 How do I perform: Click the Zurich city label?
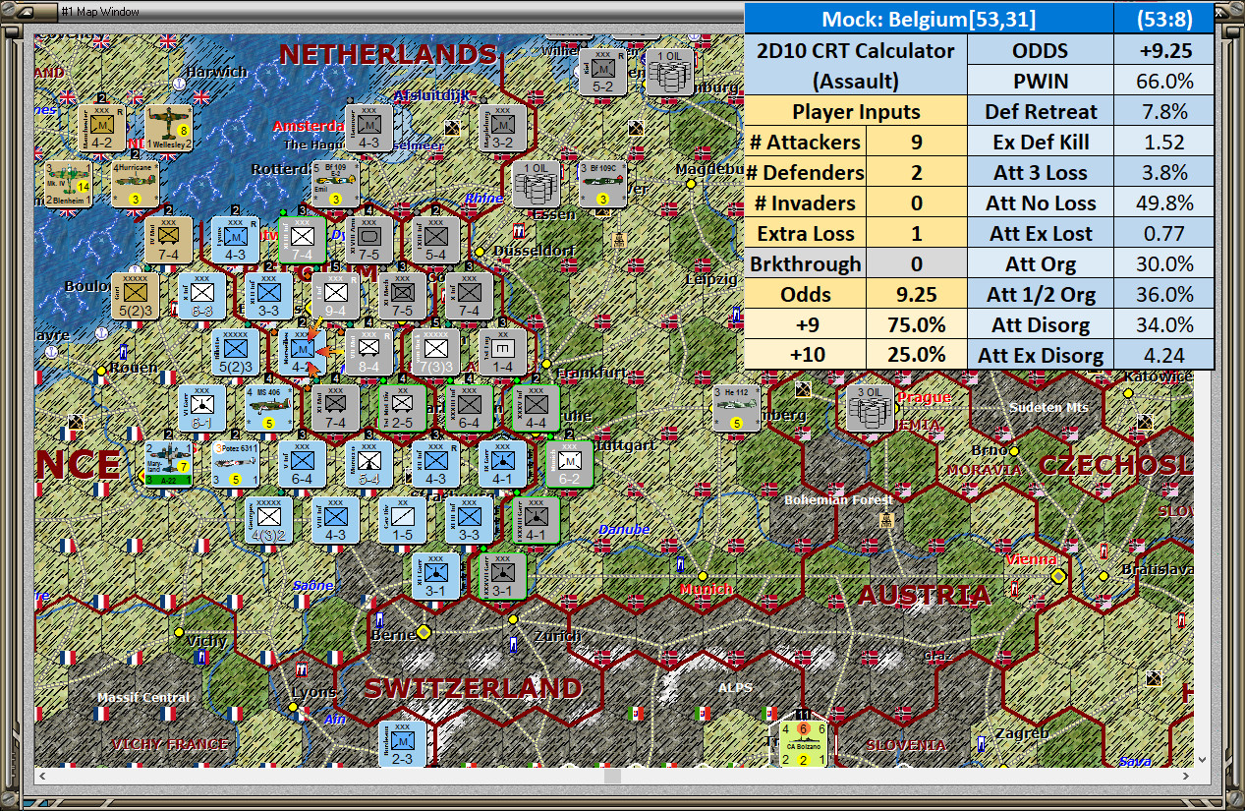[x=557, y=635]
